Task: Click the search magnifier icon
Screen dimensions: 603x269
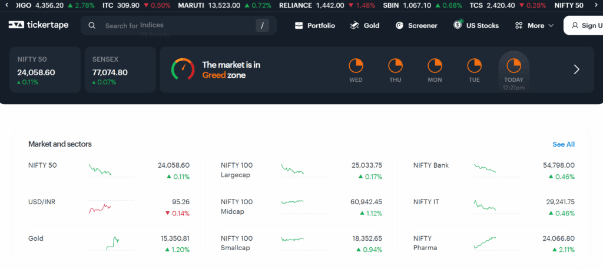Action: click(92, 26)
